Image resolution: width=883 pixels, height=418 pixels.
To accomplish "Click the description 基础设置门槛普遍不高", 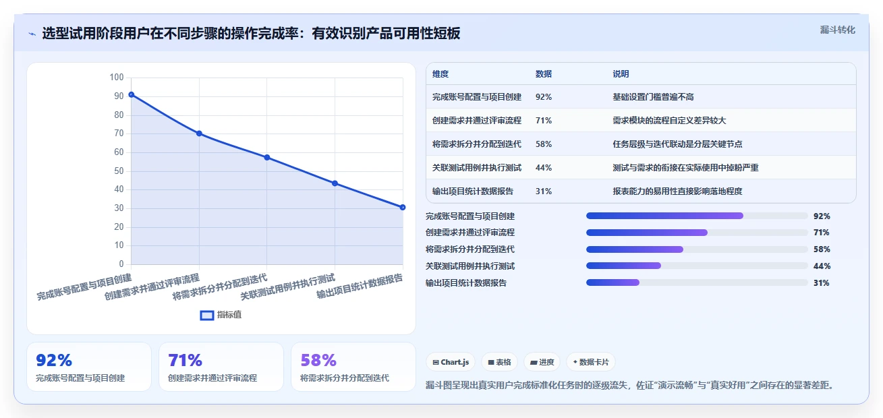I will point(653,97).
